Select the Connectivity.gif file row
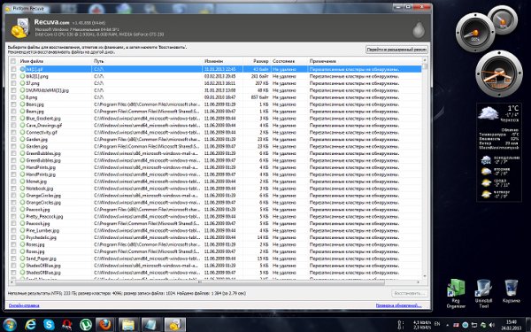This screenshot has height=332, width=531. coord(215,132)
